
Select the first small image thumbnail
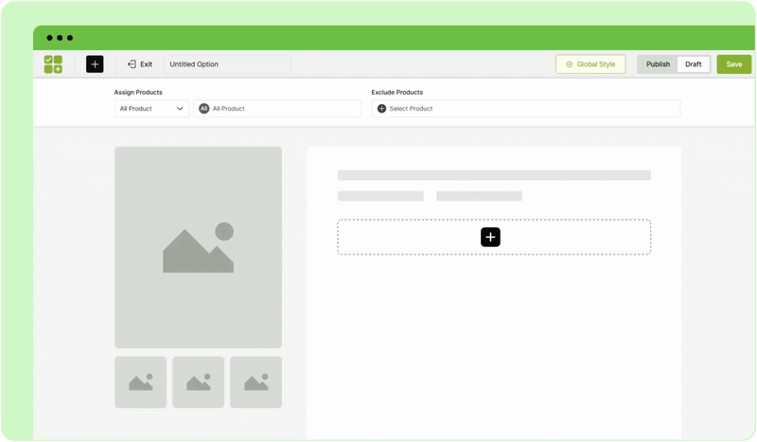point(140,382)
